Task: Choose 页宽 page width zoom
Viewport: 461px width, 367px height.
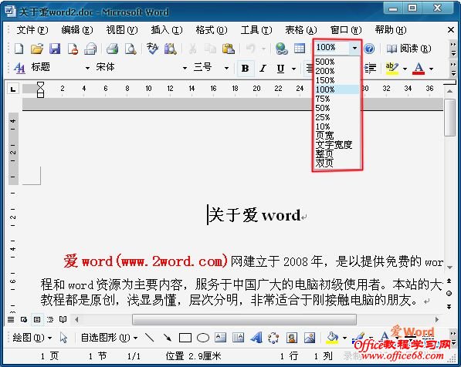Action: [x=337, y=136]
